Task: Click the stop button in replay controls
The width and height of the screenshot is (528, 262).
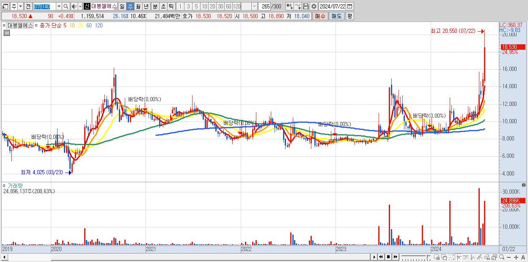Action: click(388, 257)
